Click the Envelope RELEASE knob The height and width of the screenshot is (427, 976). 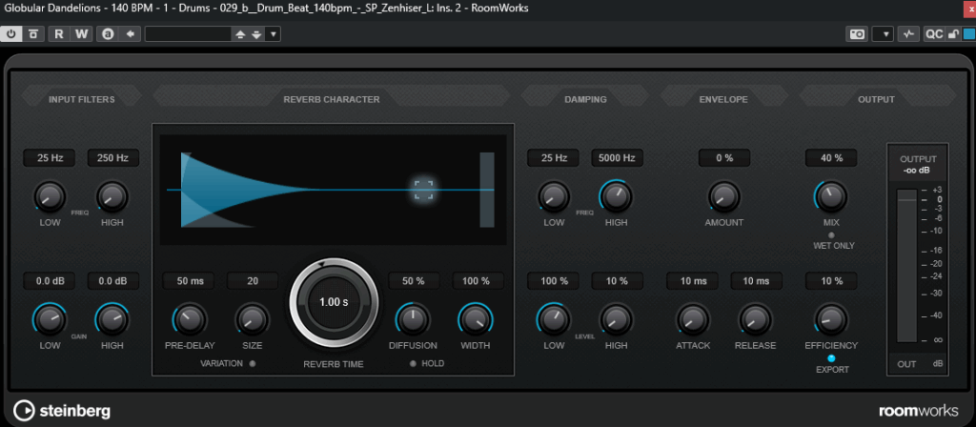click(x=756, y=320)
